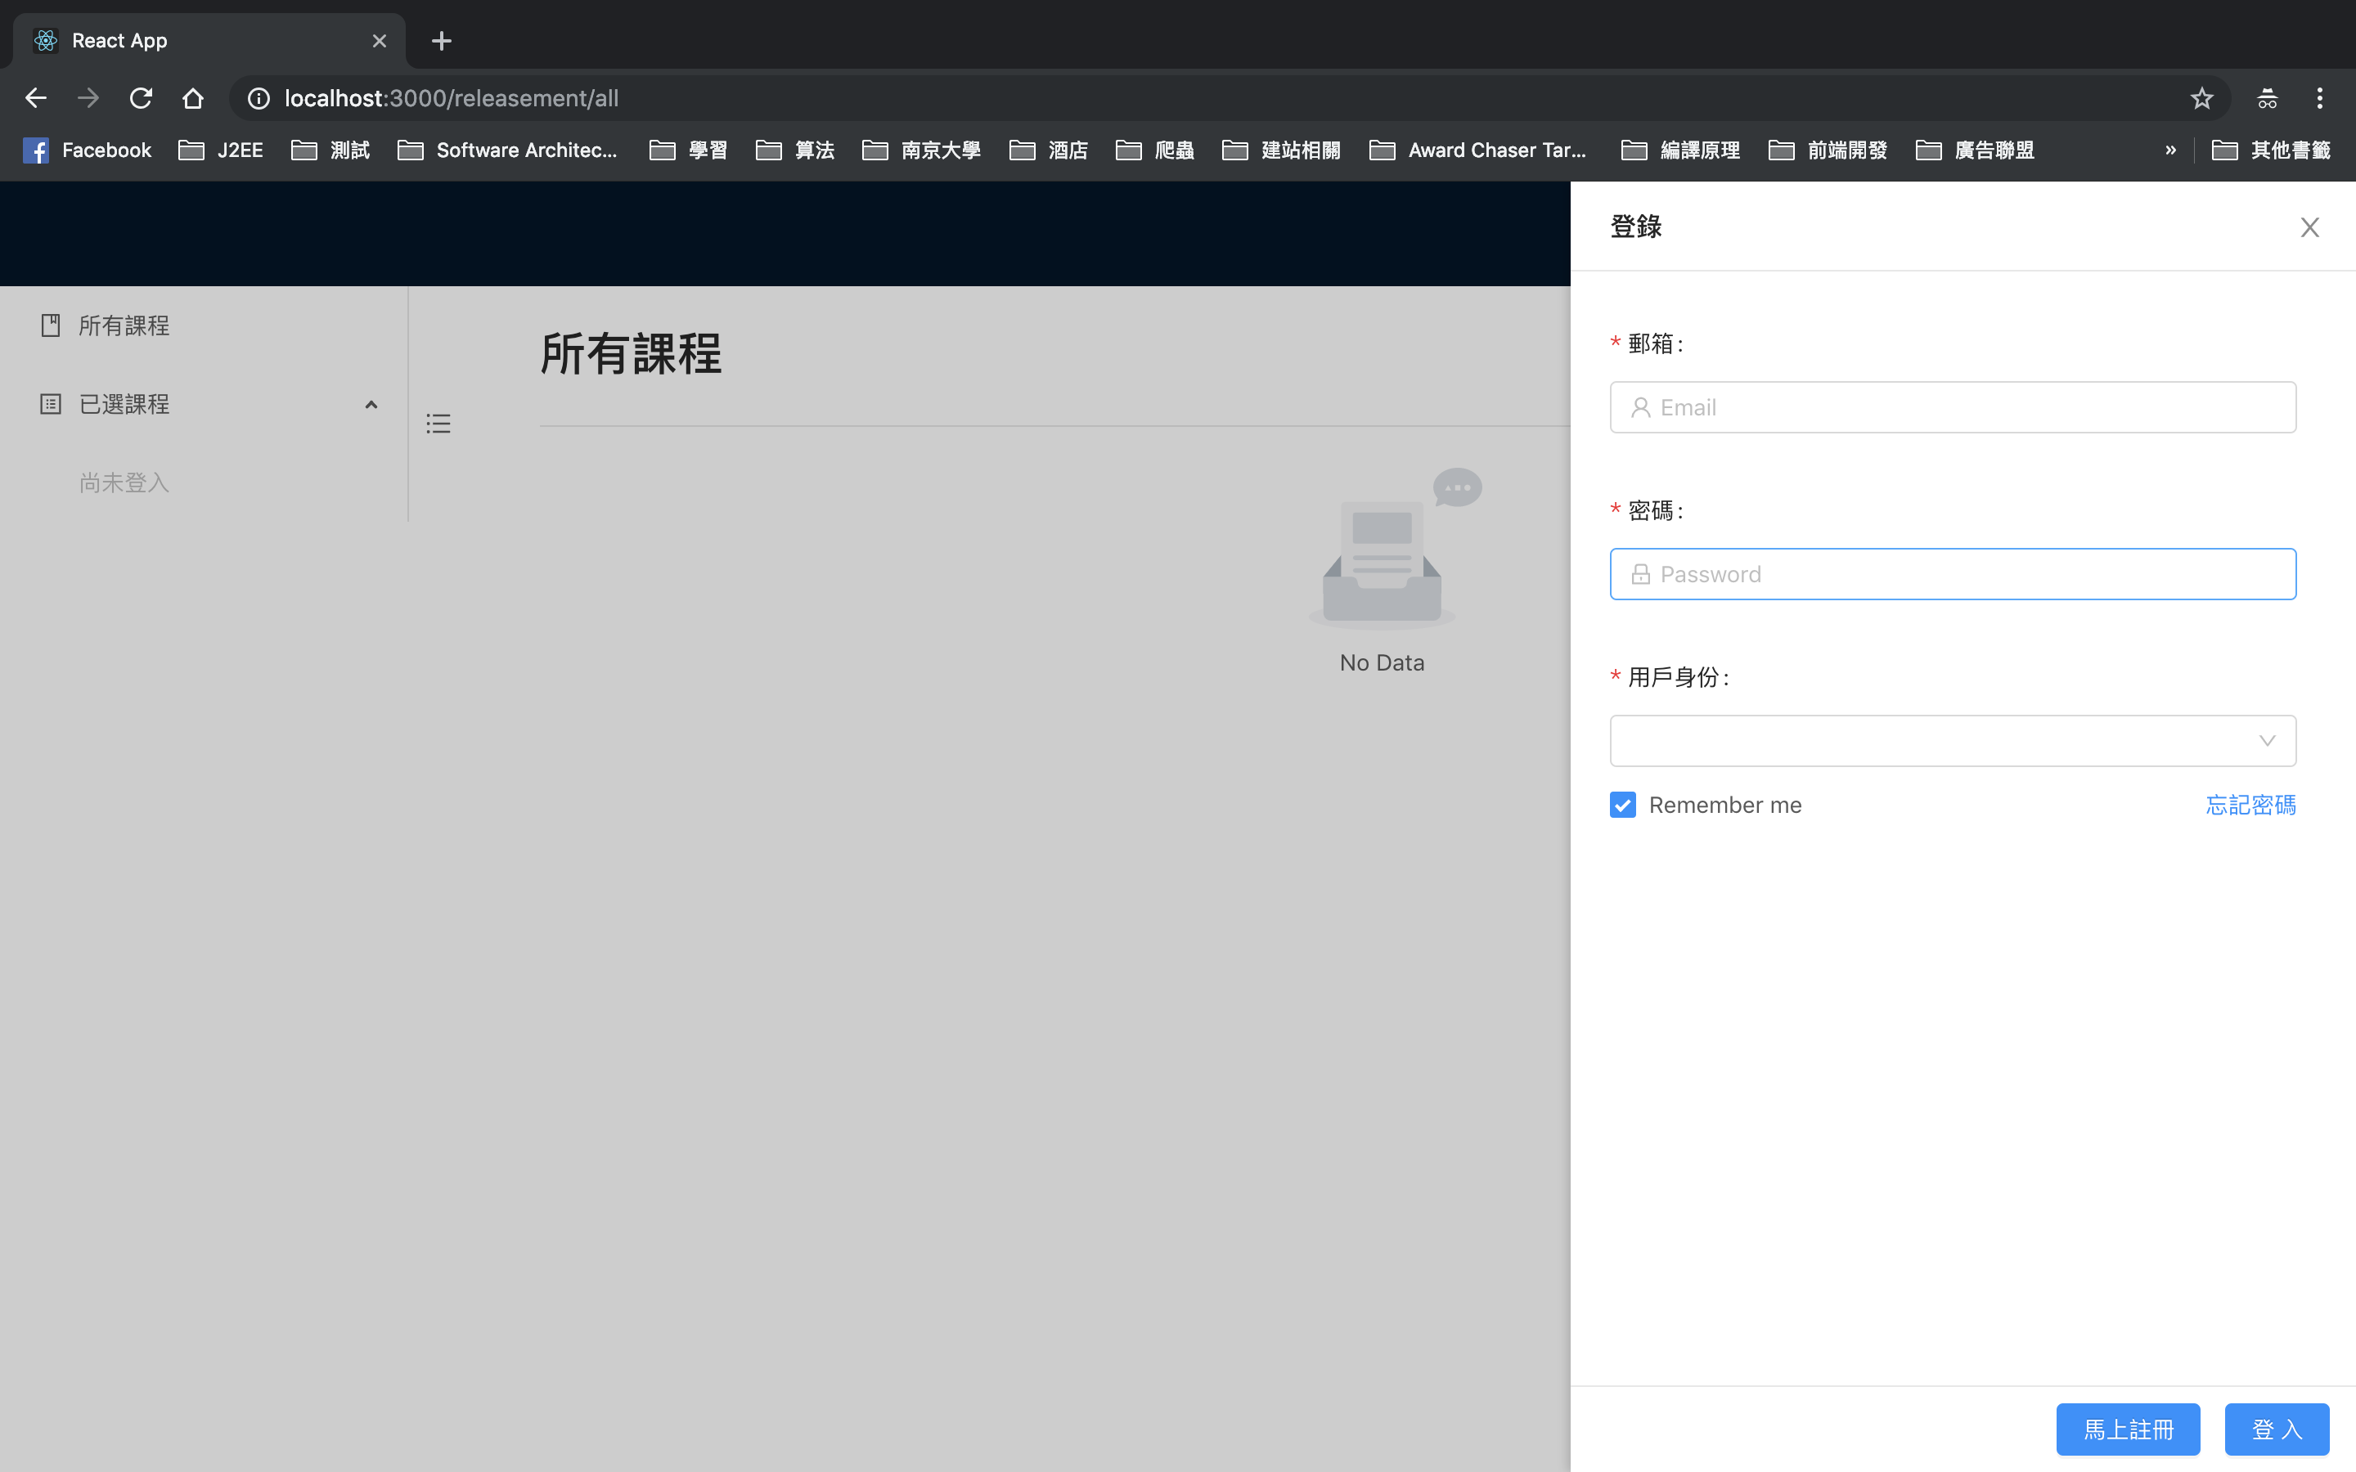Click the browser back arrow

(36, 98)
